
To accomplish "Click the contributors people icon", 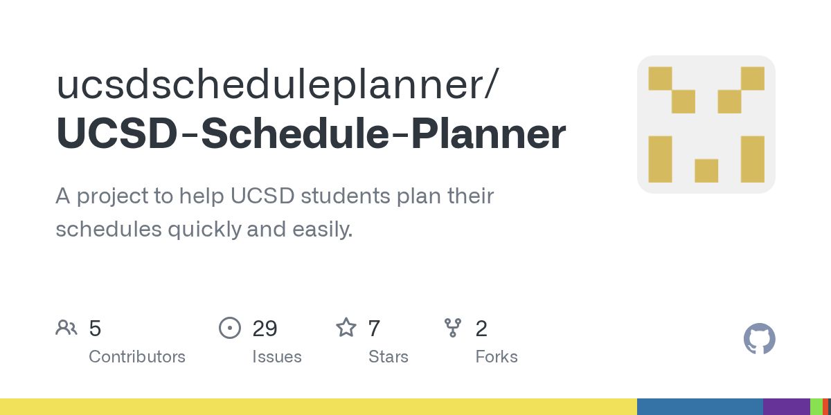I will [66, 328].
